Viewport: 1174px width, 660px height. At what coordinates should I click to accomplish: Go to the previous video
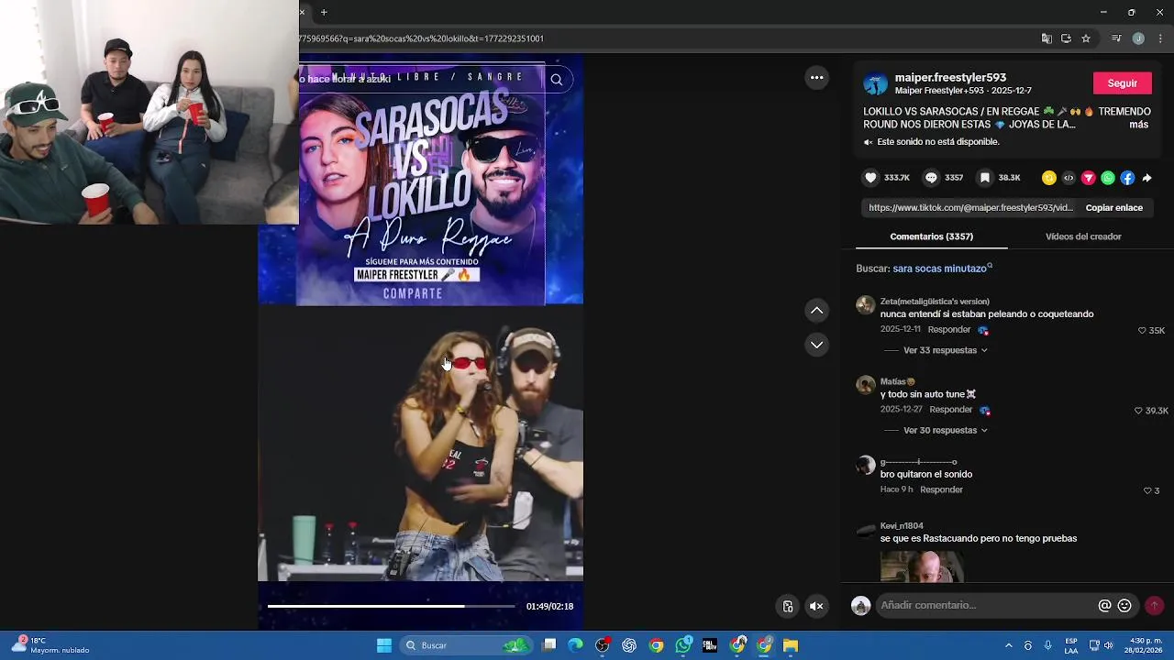(x=816, y=311)
